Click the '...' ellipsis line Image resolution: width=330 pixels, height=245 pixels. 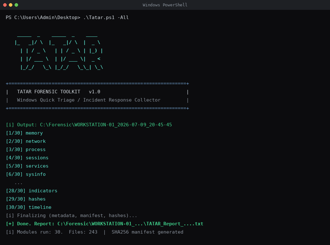18,183
